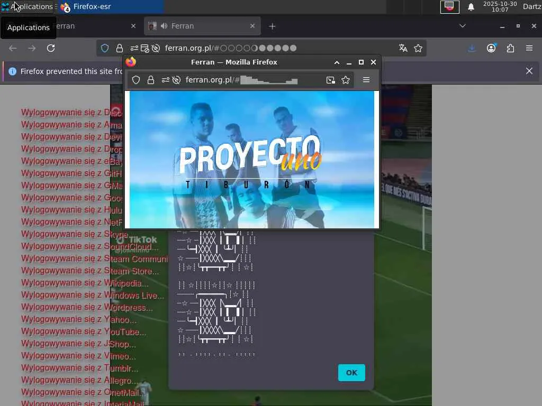
Task: Click "Wylogowywanie się z Wordpress..." text
Action: (87, 307)
